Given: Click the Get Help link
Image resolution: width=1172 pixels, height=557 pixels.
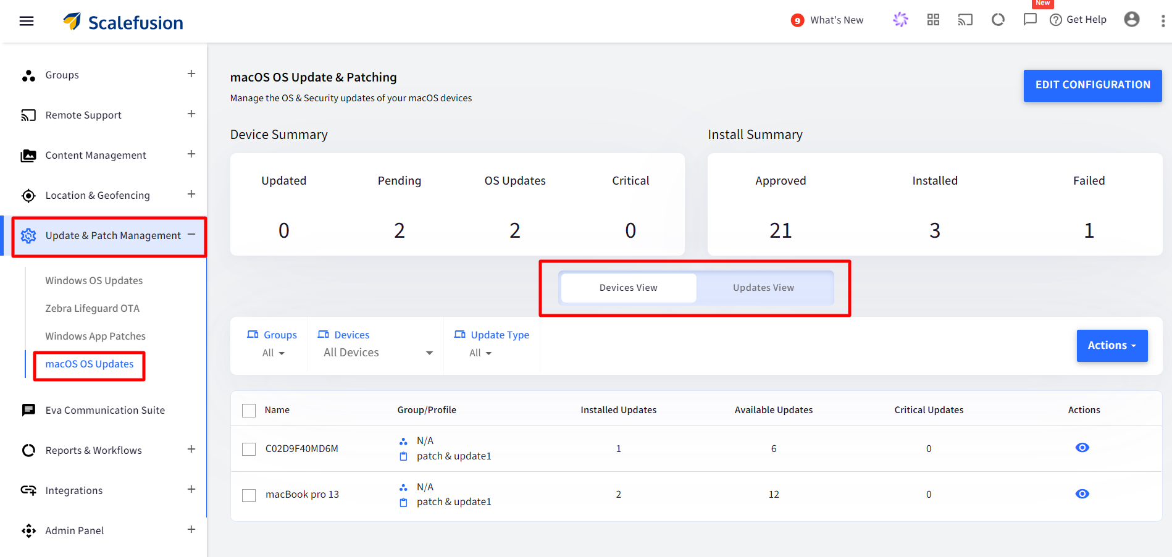Looking at the screenshot, I should (1086, 20).
